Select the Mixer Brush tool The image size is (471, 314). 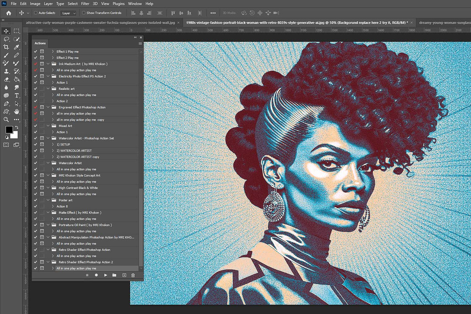[x=16, y=63]
